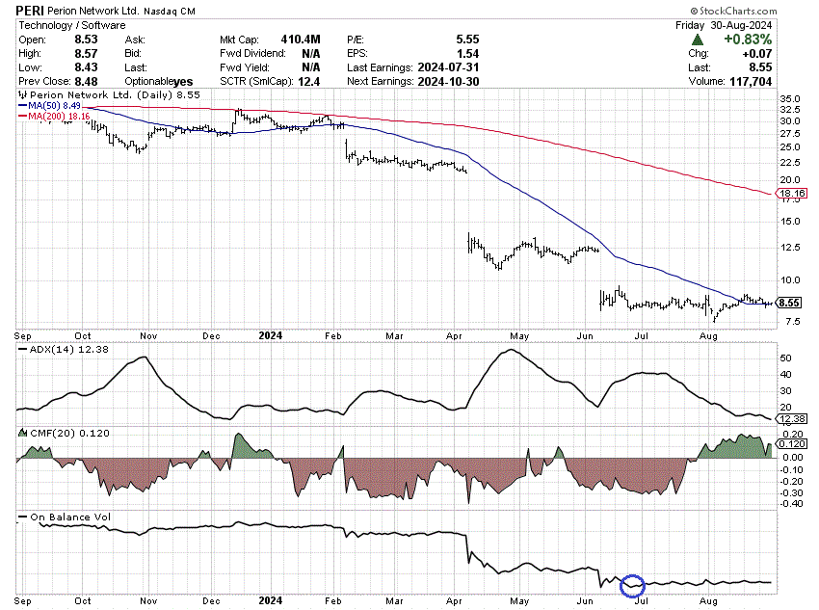Select the High value 8.57
Image resolution: width=819 pixels, height=610 pixels.
[x=86, y=53]
